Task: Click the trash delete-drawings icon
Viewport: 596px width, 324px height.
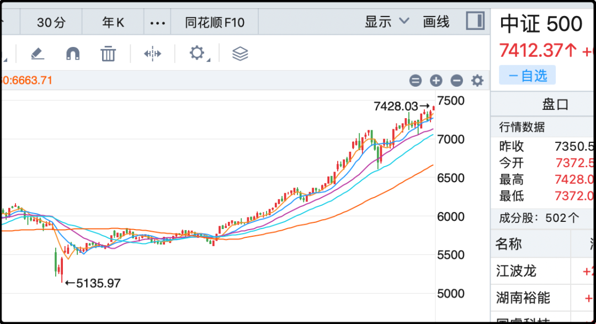Action: [108, 54]
